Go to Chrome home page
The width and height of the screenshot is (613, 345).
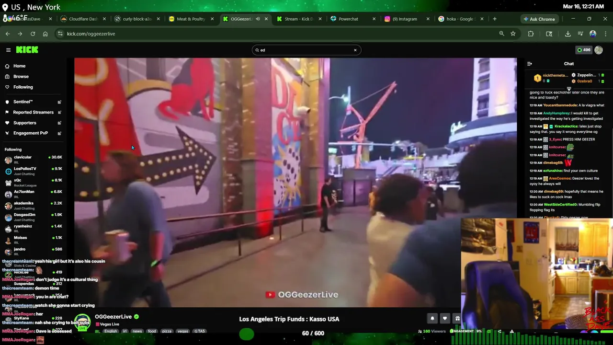point(45,34)
